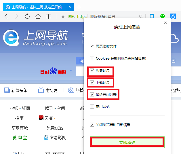Uncheck 网页临时文件 checkbox
The width and height of the screenshot is (181, 154).
click(x=92, y=46)
